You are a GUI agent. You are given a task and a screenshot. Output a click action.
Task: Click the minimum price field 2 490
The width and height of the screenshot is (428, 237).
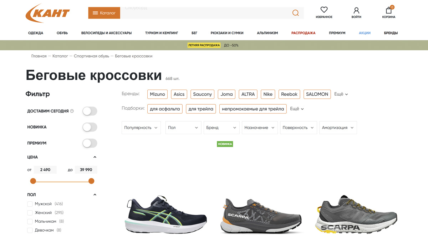click(45, 170)
